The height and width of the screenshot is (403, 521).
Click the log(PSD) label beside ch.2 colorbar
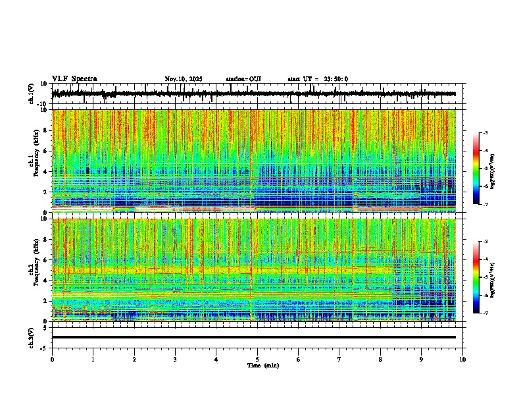[493, 280]
